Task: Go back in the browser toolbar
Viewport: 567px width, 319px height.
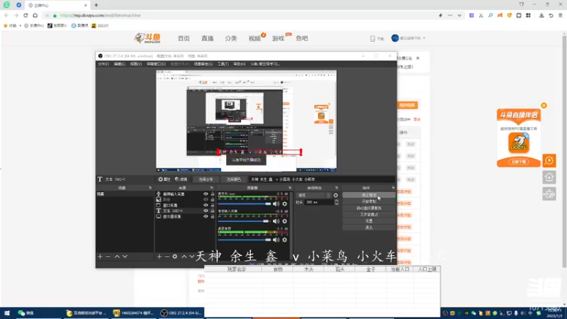Action: pos(6,16)
